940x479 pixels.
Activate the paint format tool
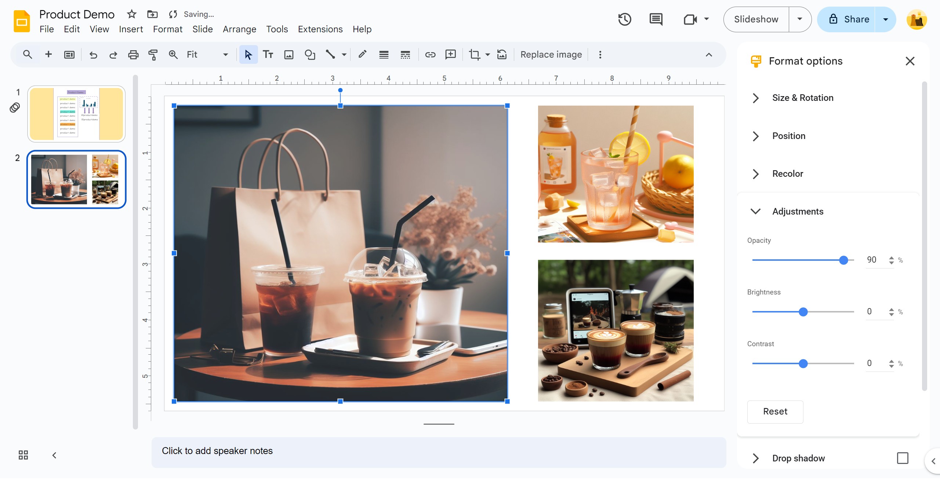click(153, 55)
